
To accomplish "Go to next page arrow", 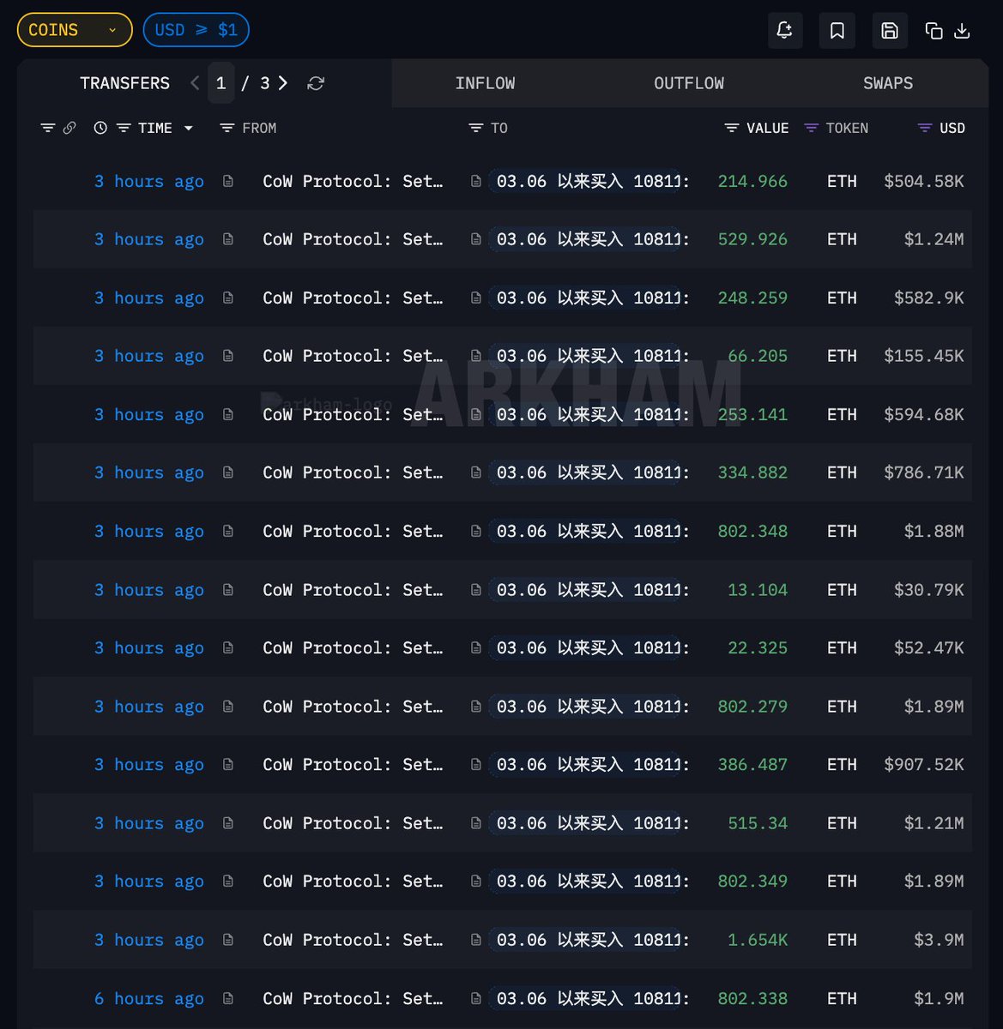I will pyautogui.click(x=283, y=83).
